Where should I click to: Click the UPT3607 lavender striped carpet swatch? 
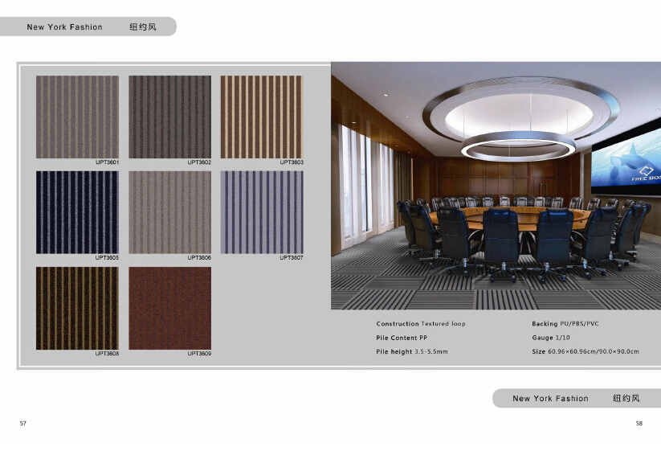(x=261, y=212)
